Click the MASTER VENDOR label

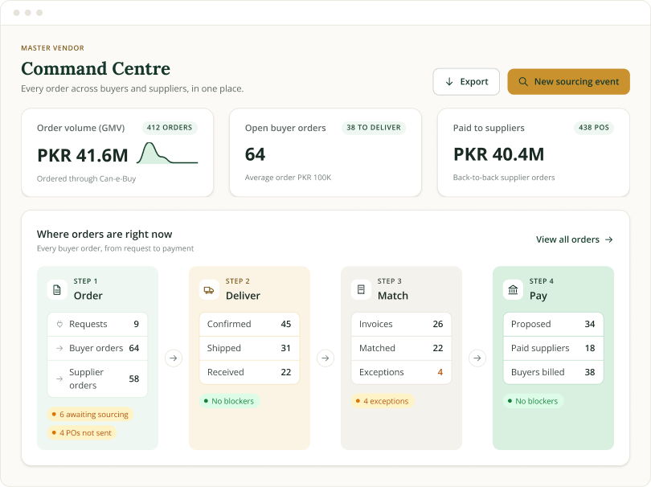[x=53, y=48]
